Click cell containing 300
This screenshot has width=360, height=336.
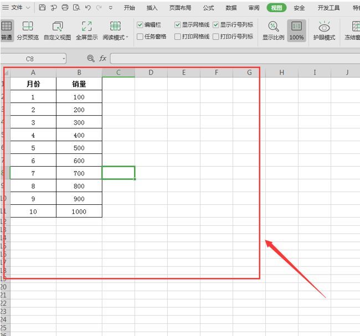pyautogui.click(x=79, y=122)
